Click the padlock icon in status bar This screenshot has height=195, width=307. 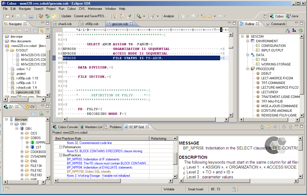234,189
